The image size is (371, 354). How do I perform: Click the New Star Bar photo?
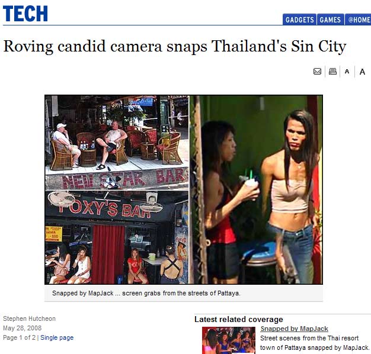tap(117, 142)
